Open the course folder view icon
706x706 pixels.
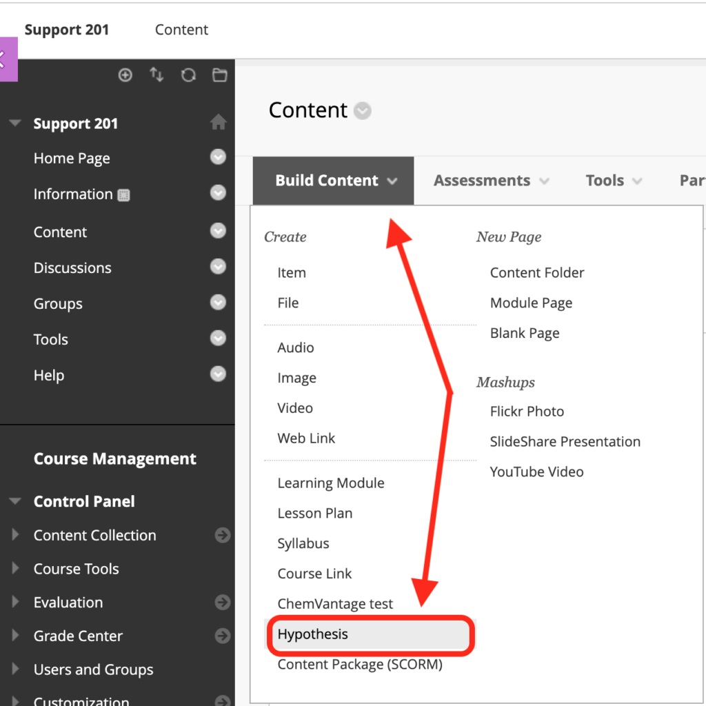pos(219,75)
